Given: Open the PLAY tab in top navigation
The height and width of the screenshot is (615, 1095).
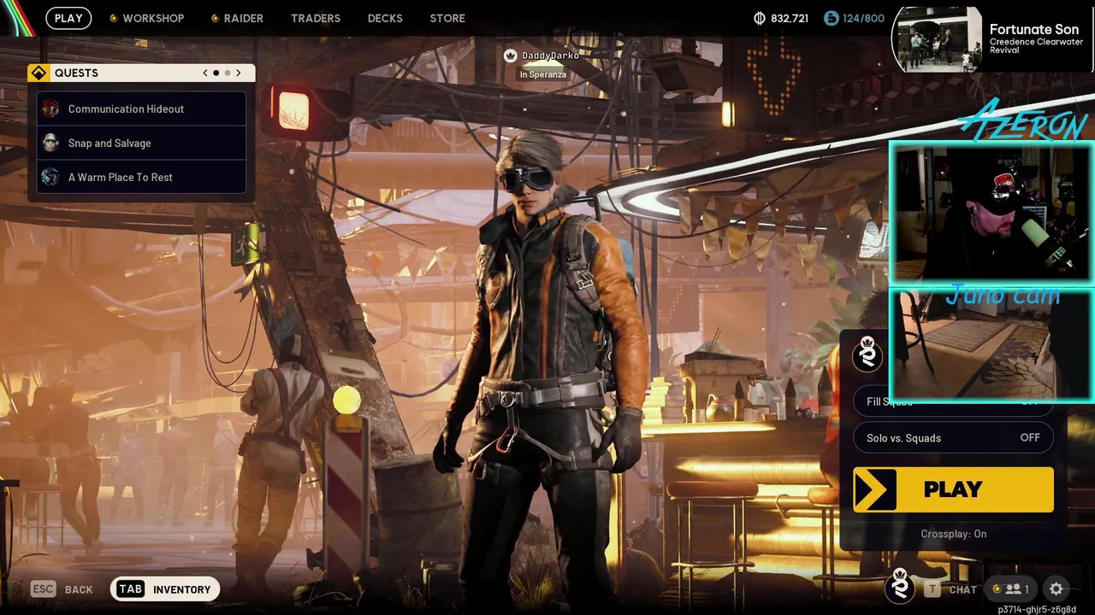Looking at the screenshot, I should click(x=68, y=18).
